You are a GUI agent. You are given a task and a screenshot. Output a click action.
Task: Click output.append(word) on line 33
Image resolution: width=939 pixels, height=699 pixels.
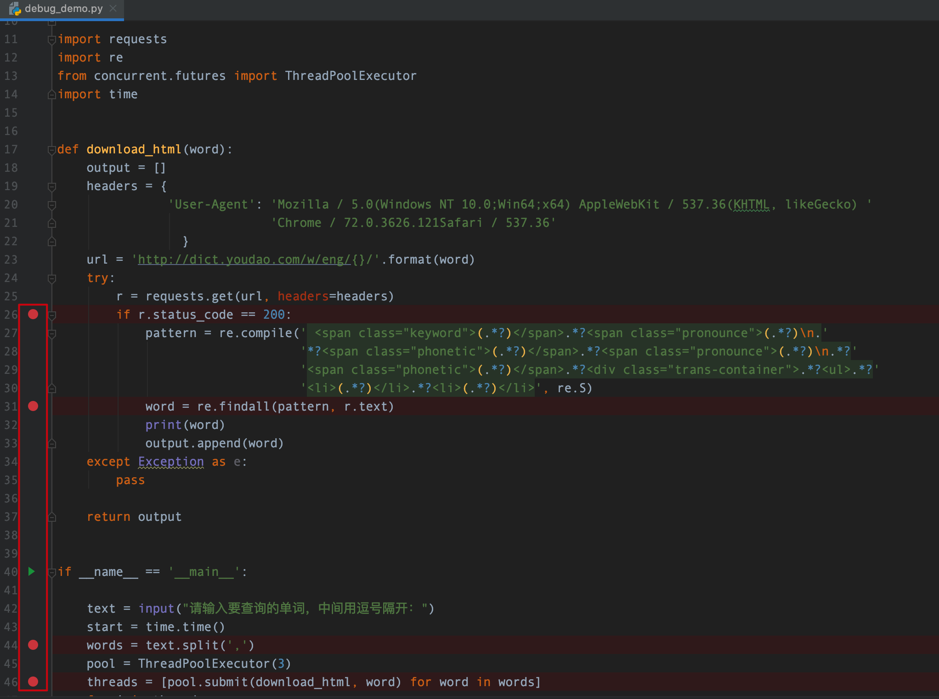point(215,443)
